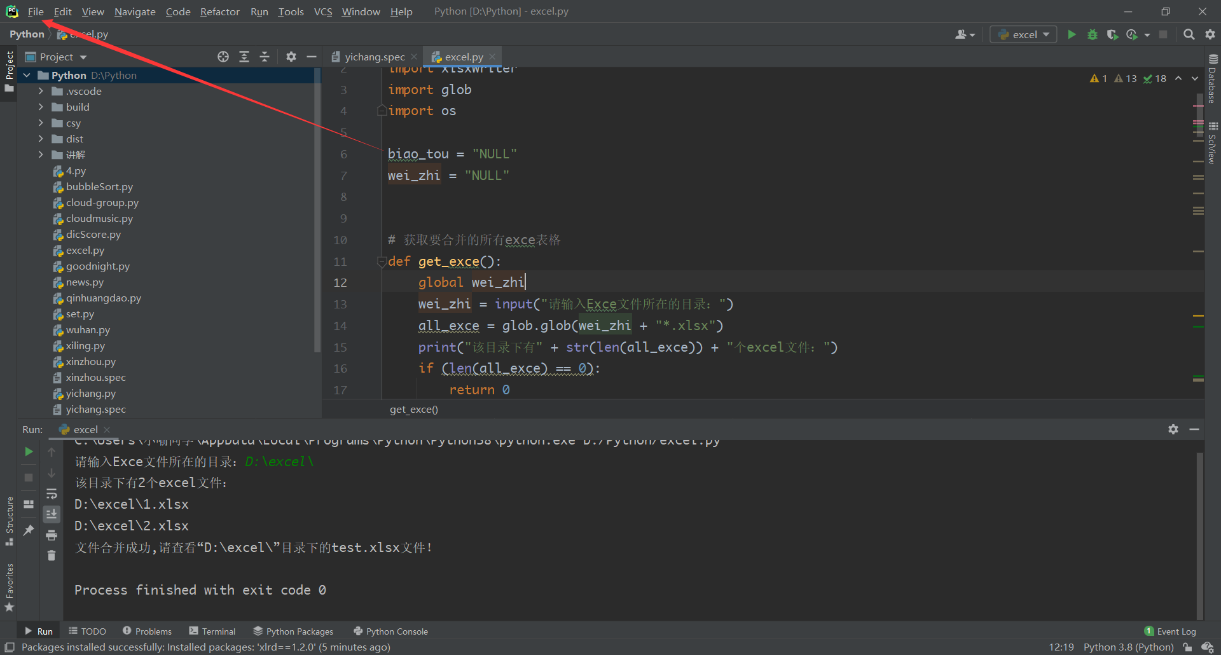Hide the Project panel with minus icon
The height and width of the screenshot is (655, 1221).
312,57
